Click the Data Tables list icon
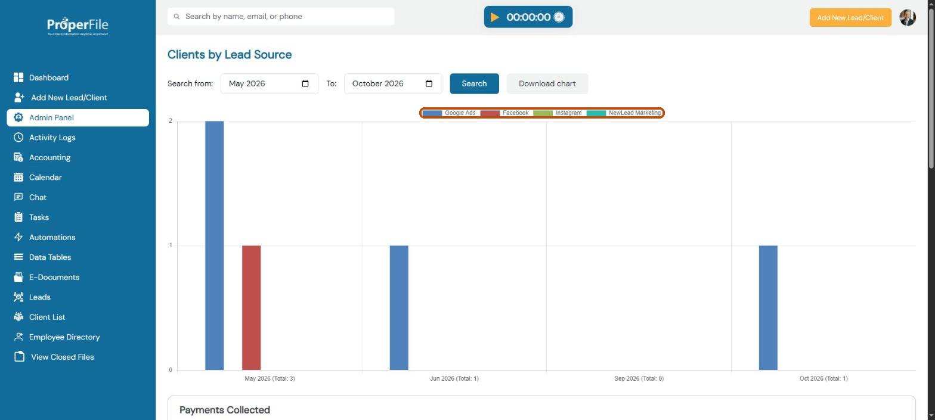This screenshot has height=420, width=935. (x=18, y=257)
